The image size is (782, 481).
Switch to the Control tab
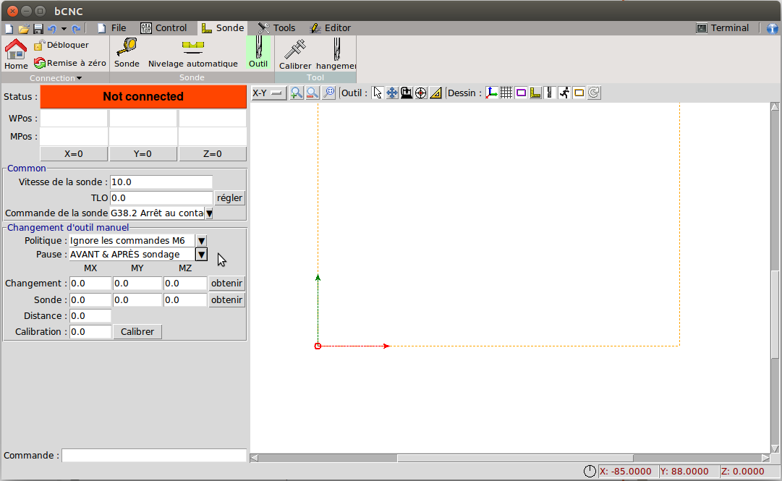tap(163, 28)
